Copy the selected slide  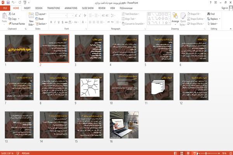[x=13, y=19]
